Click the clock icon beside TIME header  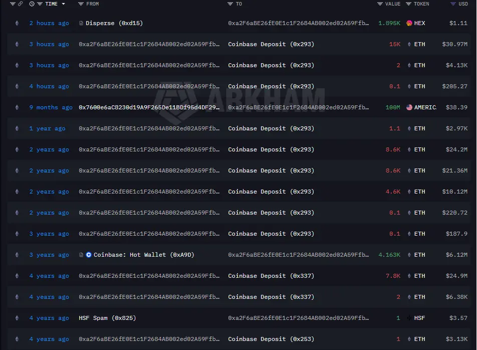point(32,4)
